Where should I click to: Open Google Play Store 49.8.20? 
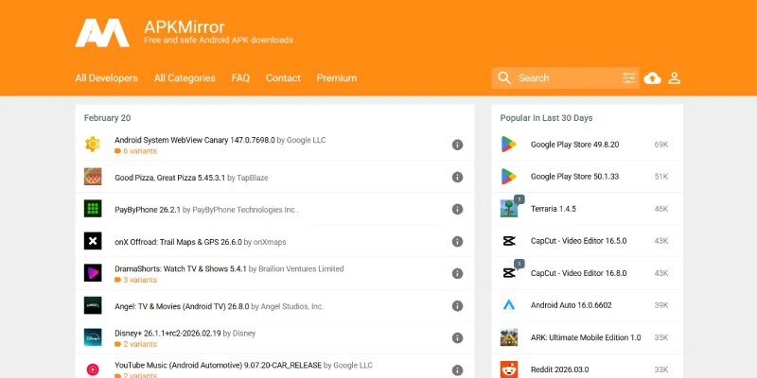pos(574,145)
